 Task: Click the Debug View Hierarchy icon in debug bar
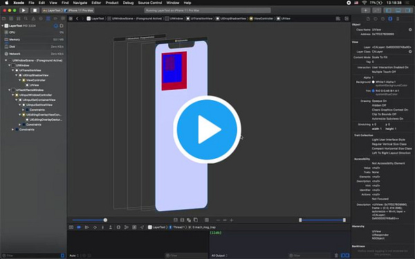point(118,227)
